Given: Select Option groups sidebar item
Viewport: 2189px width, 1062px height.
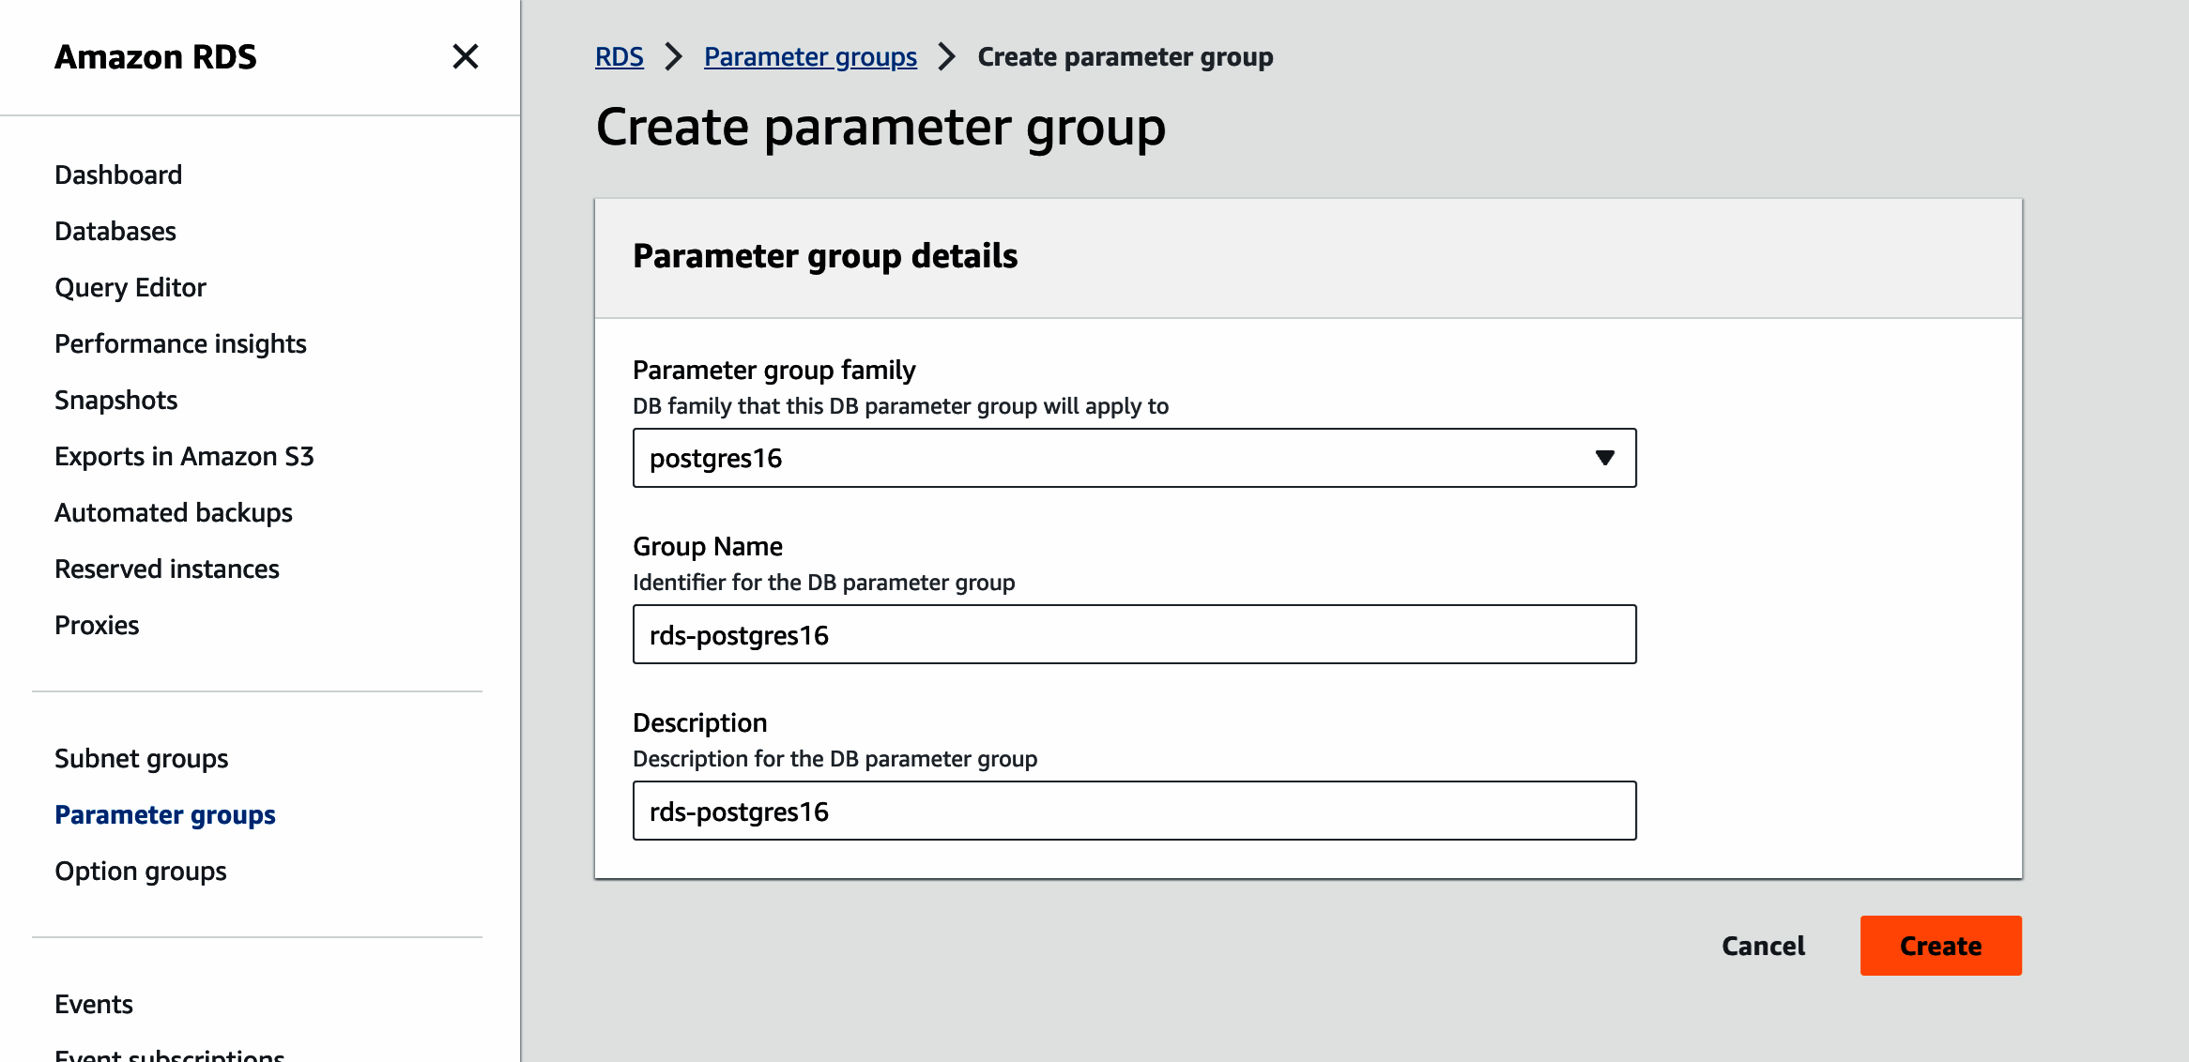Looking at the screenshot, I should (141, 871).
